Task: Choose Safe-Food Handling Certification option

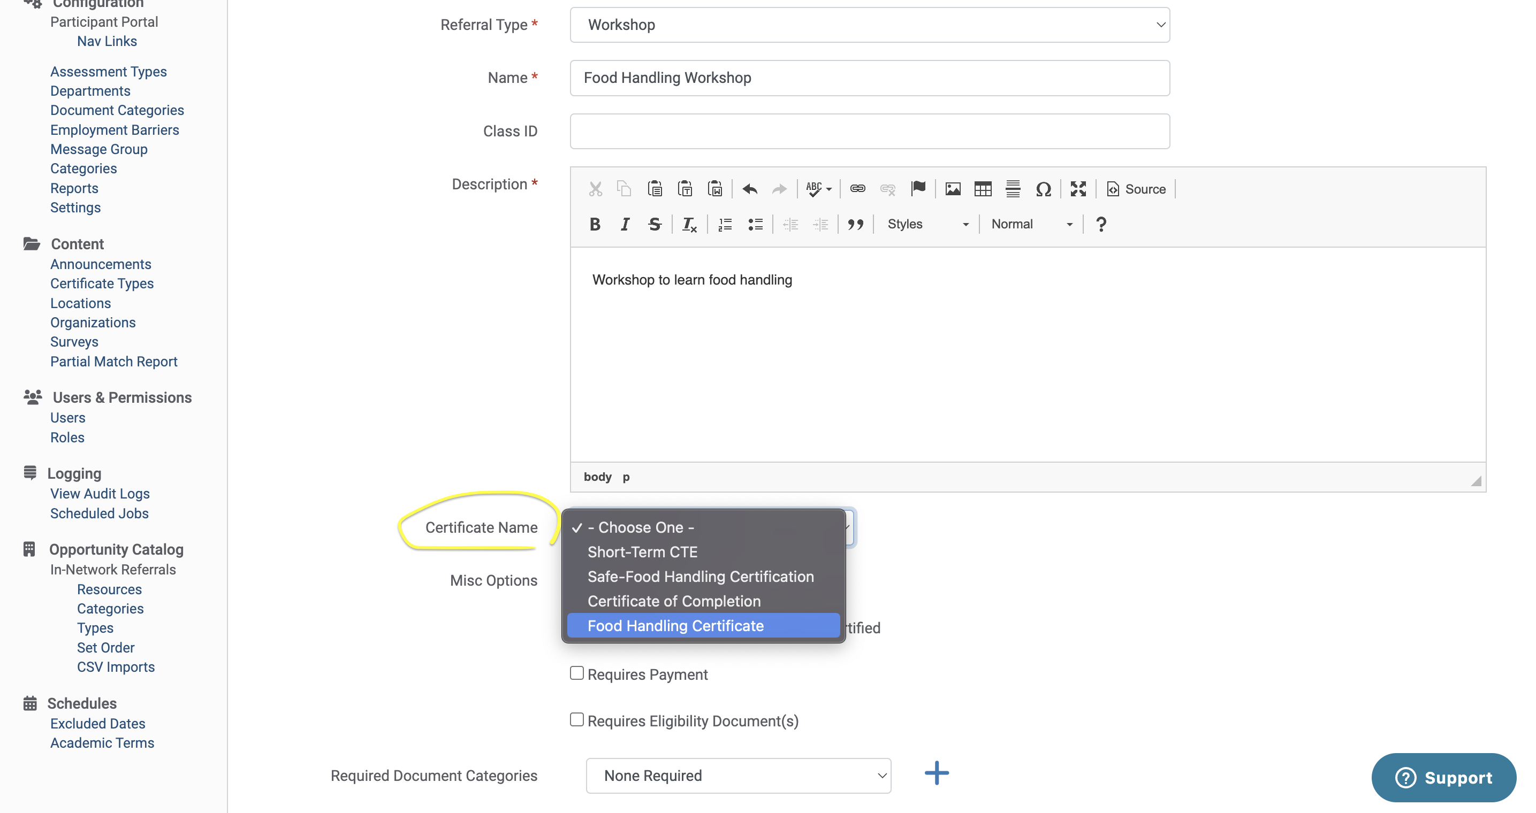Action: click(701, 577)
